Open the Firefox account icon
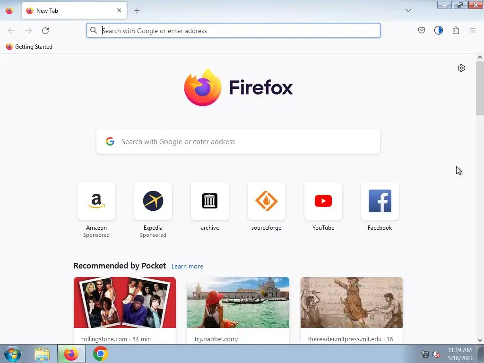This screenshot has width=484, height=363. coord(438,30)
